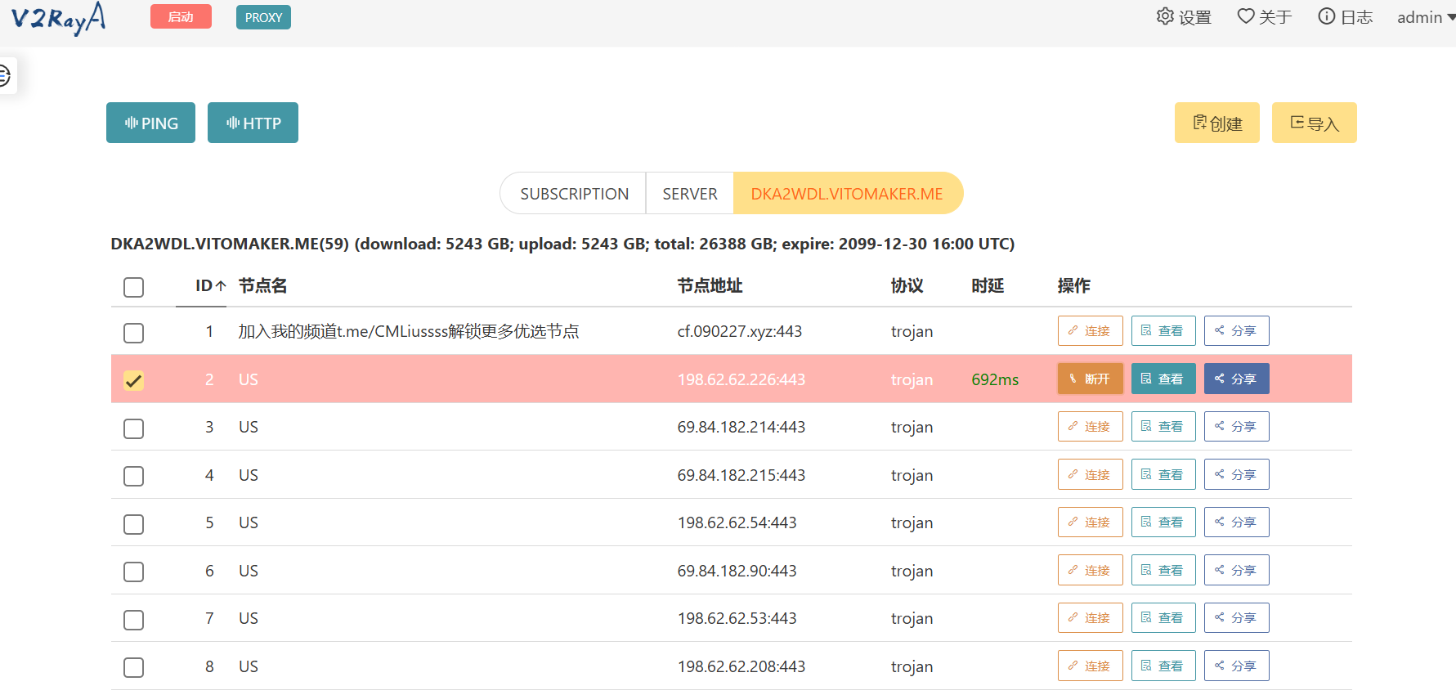Connect node 8 at 198.62.62.208

(1090, 666)
